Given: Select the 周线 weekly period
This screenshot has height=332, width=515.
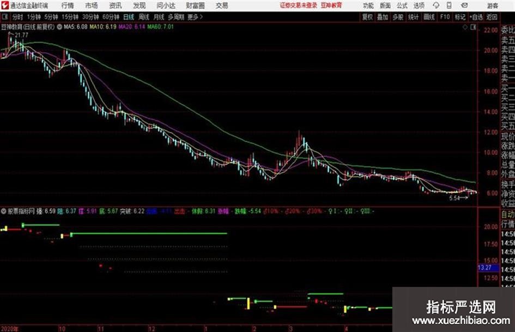Looking at the screenshot, I should click(143, 17).
